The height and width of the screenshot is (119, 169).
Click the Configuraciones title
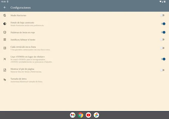pos(20,8)
